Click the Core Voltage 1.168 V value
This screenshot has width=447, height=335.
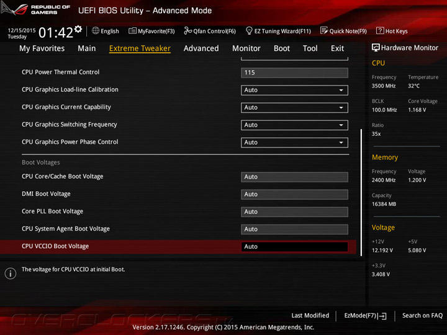click(x=417, y=110)
